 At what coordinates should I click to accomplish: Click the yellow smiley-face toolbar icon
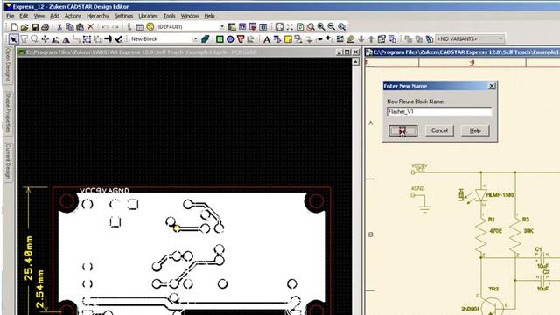tap(150, 27)
